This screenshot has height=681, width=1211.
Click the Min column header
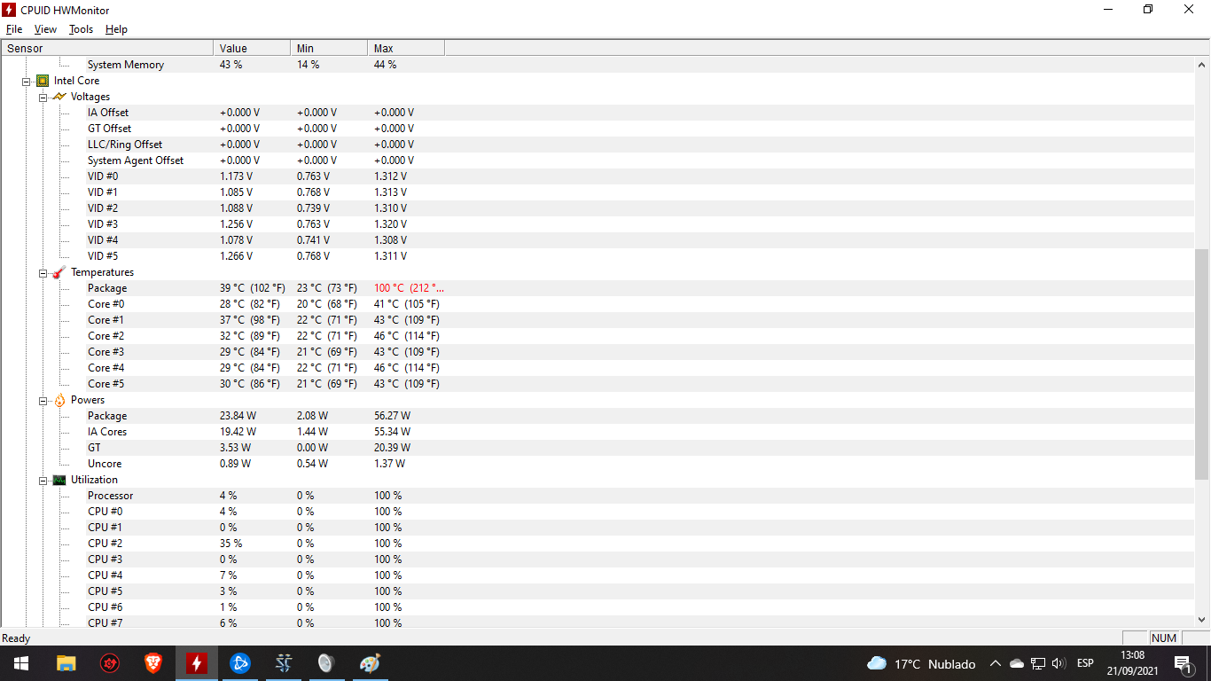329,49
